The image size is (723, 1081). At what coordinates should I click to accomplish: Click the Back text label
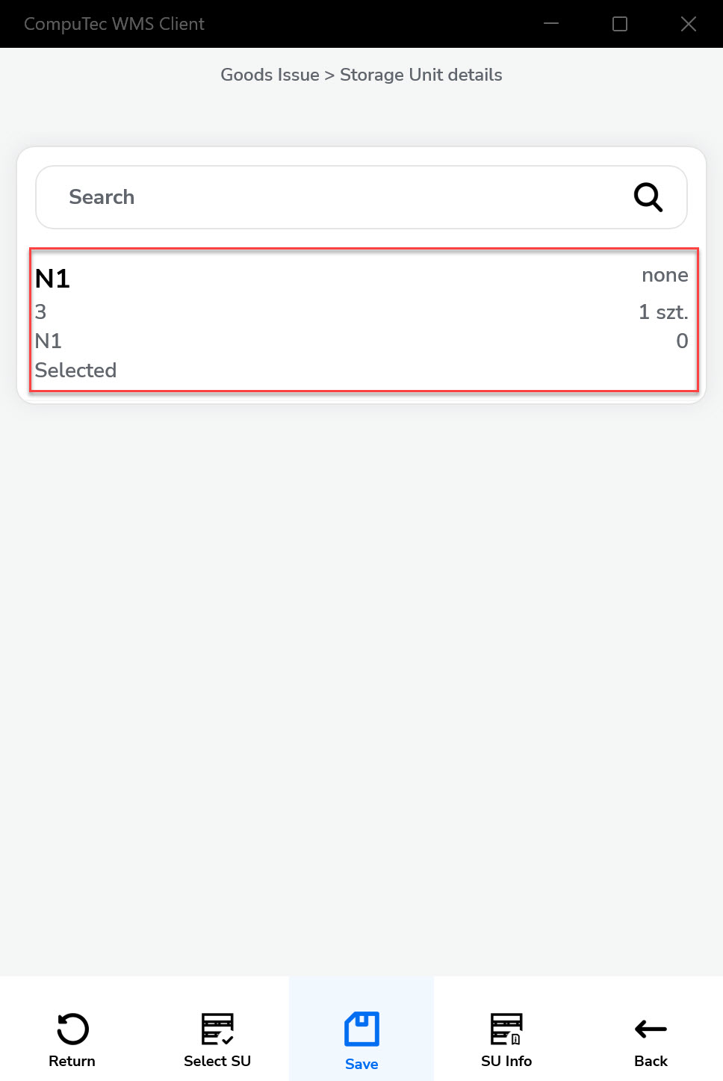(651, 1061)
